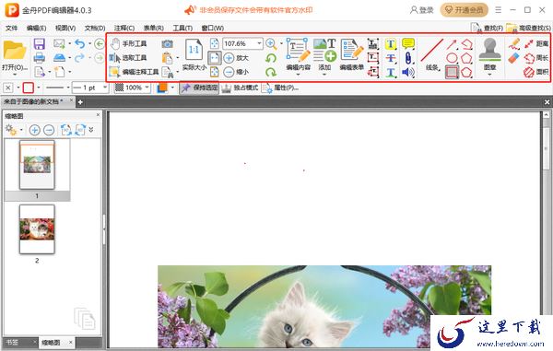
Task: Select the Strikethrough Text tool
Action: (391, 58)
